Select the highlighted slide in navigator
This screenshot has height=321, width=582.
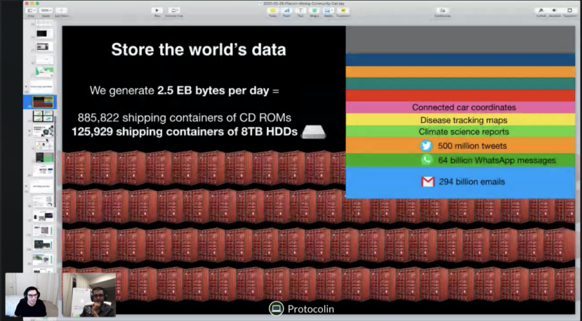(43, 101)
